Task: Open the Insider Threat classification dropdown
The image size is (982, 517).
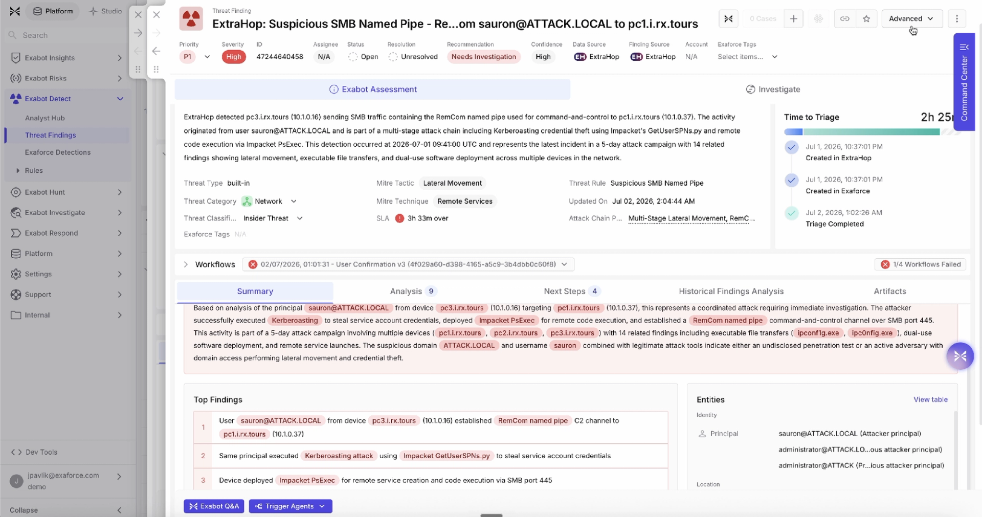Action: [273, 218]
